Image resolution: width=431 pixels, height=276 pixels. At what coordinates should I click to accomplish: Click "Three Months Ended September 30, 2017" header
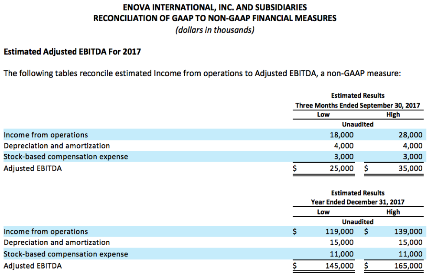tap(358, 105)
